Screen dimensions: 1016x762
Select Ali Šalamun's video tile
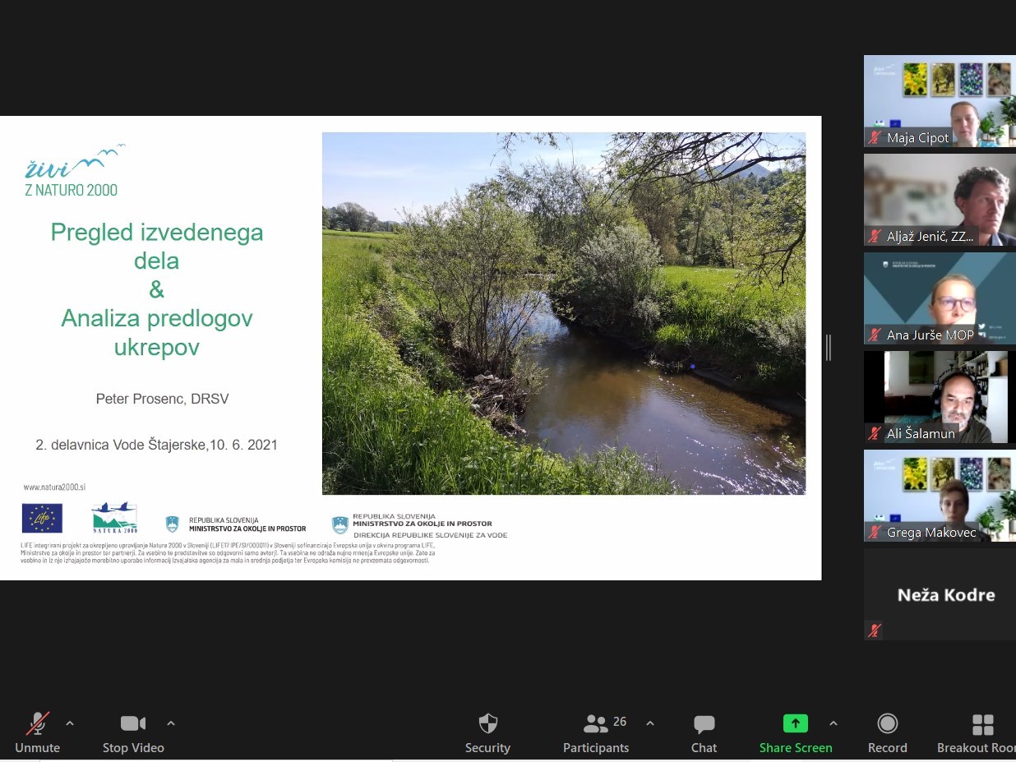click(940, 397)
